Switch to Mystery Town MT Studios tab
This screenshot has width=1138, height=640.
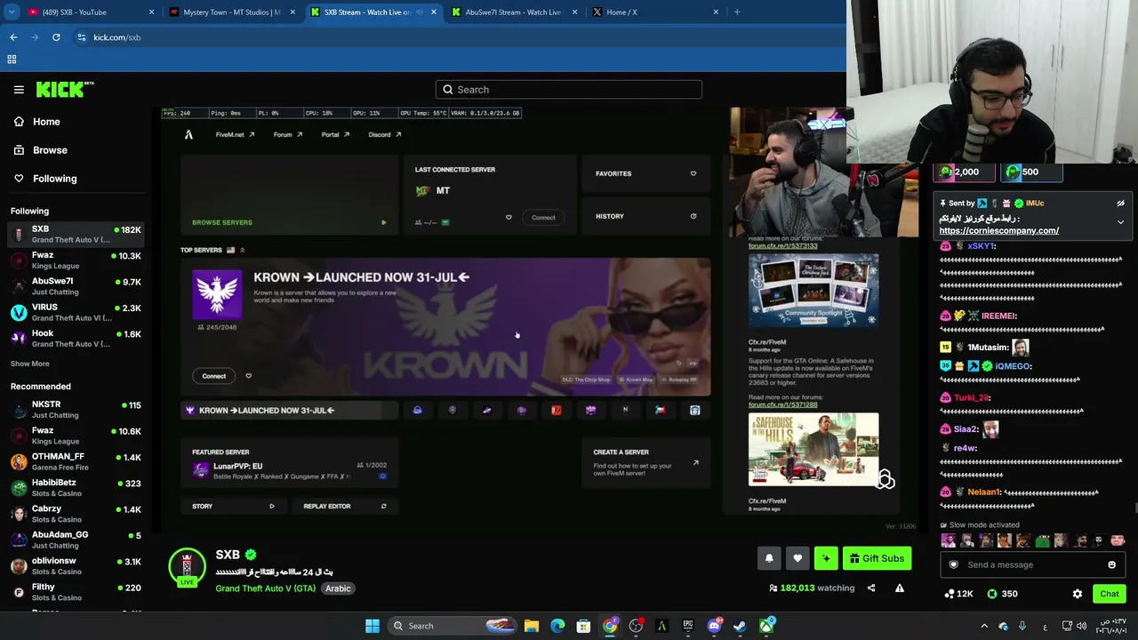[231, 12]
